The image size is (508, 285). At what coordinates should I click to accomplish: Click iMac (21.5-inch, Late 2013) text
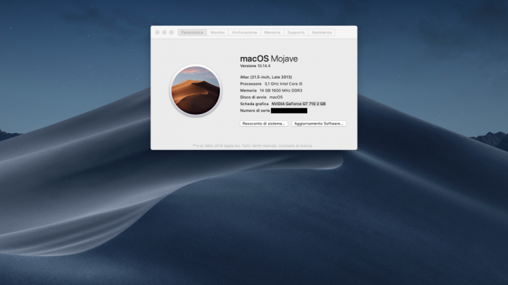coord(266,77)
